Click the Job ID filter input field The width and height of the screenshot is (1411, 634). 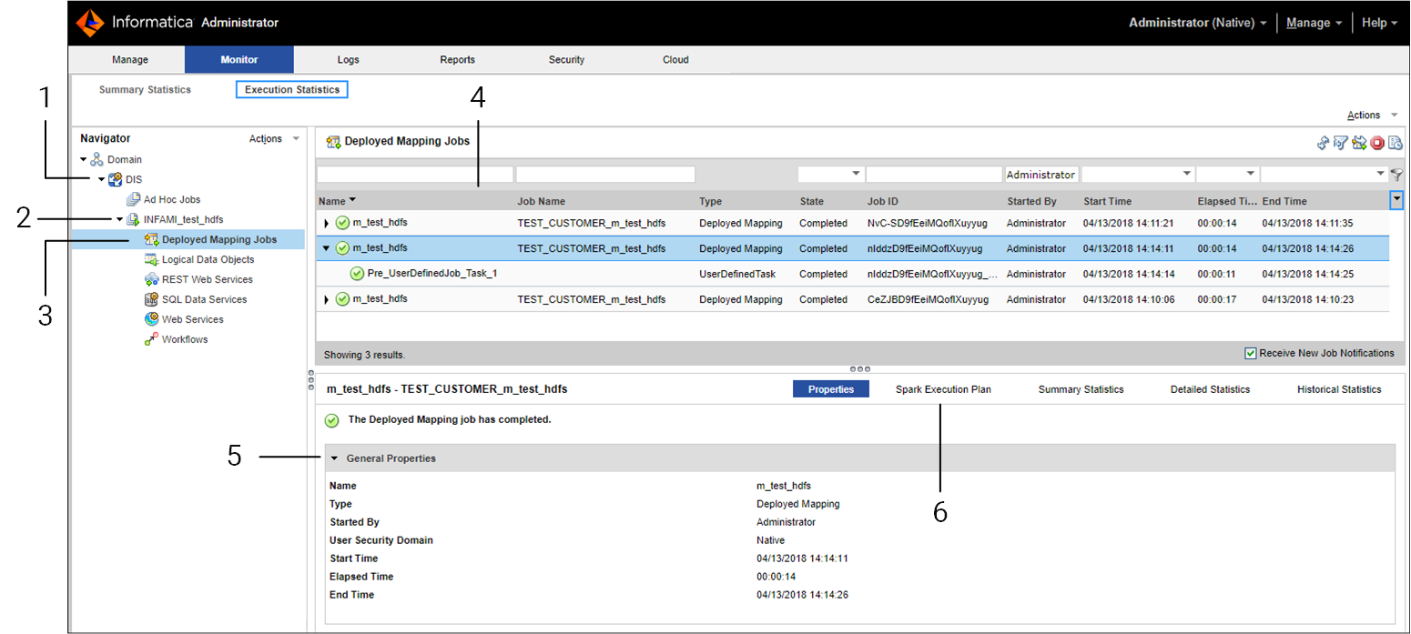(x=934, y=174)
